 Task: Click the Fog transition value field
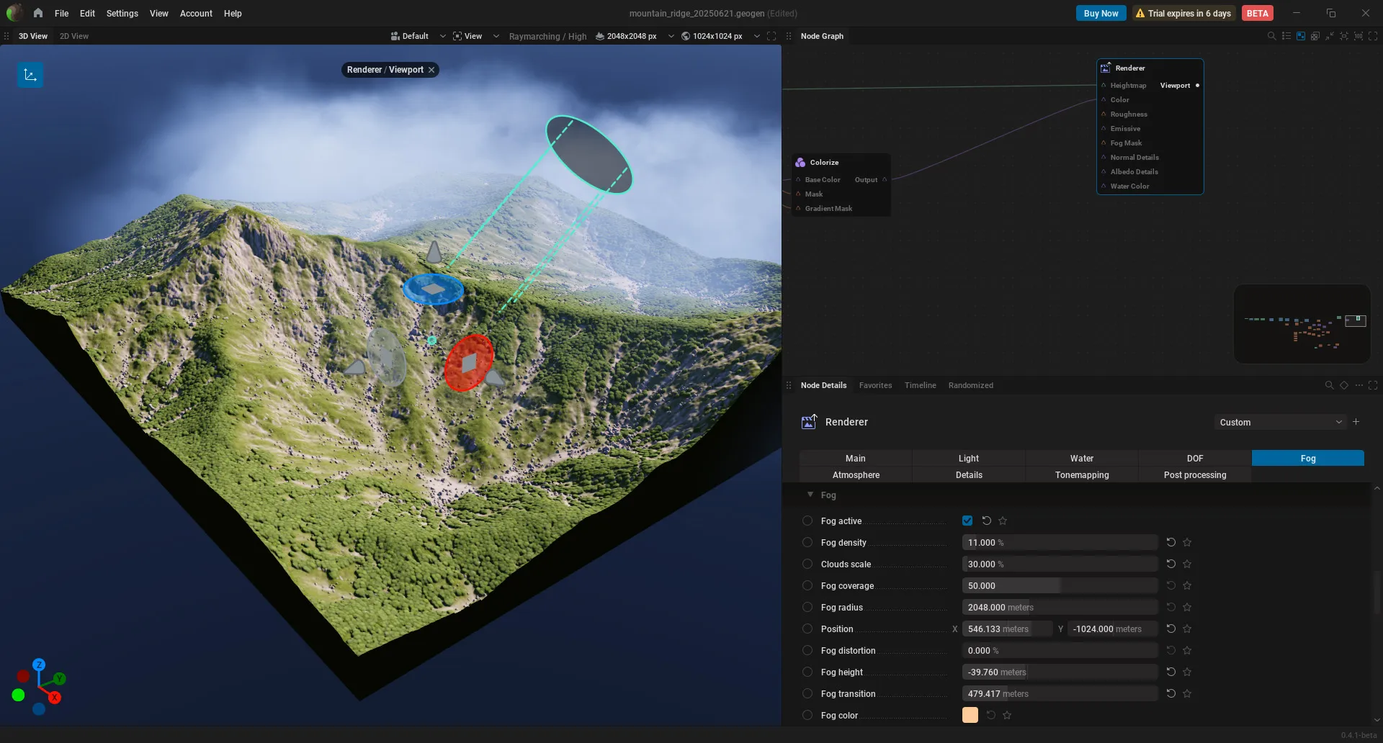1060,693
